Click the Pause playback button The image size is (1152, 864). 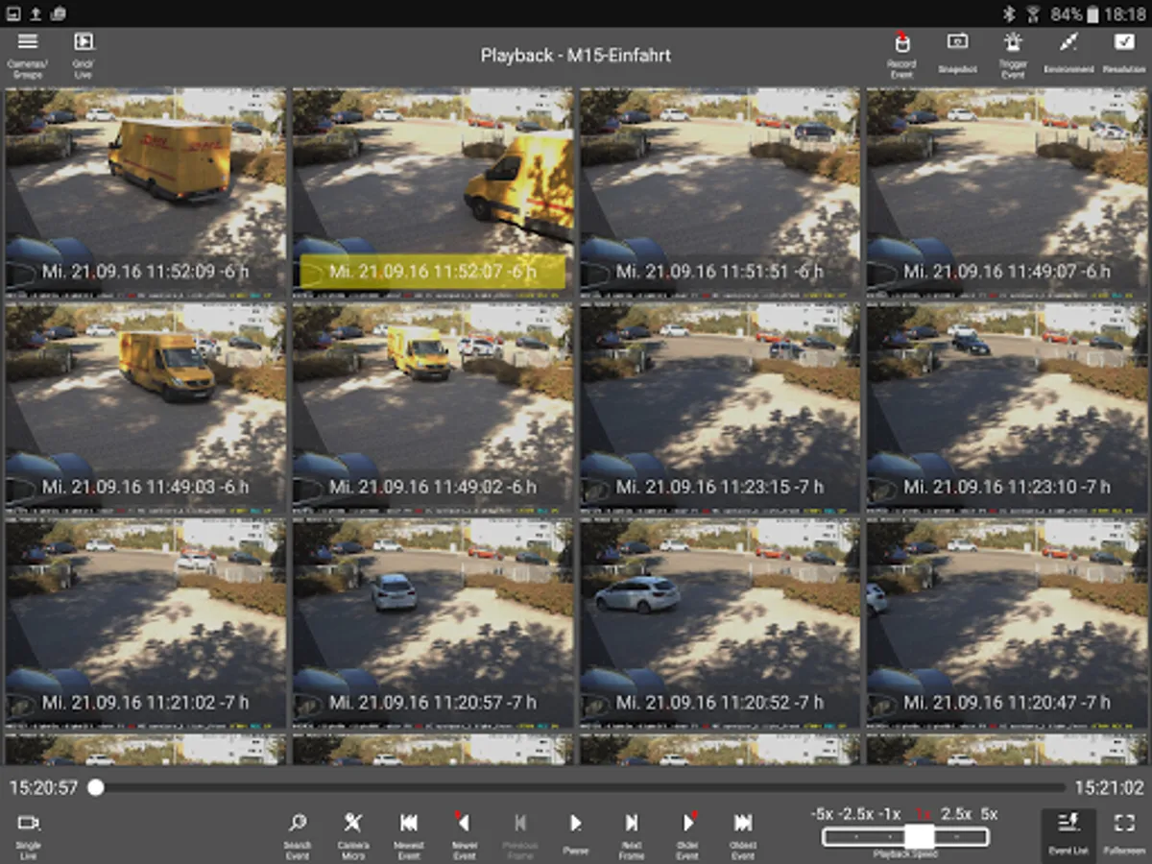576,833
